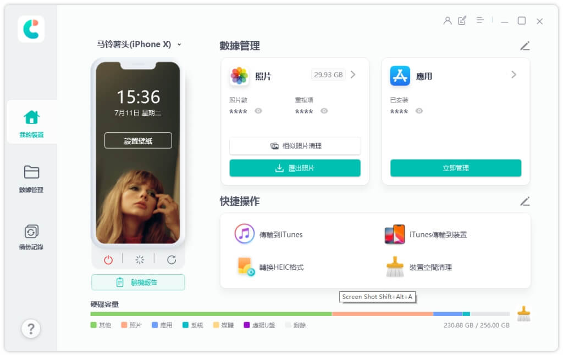Image resolution: width=563 pixels, height=356 pixels.
Task: Click the blue 應用 segment of storage bar
Action: pyautogui.click(x=448, y=314)
